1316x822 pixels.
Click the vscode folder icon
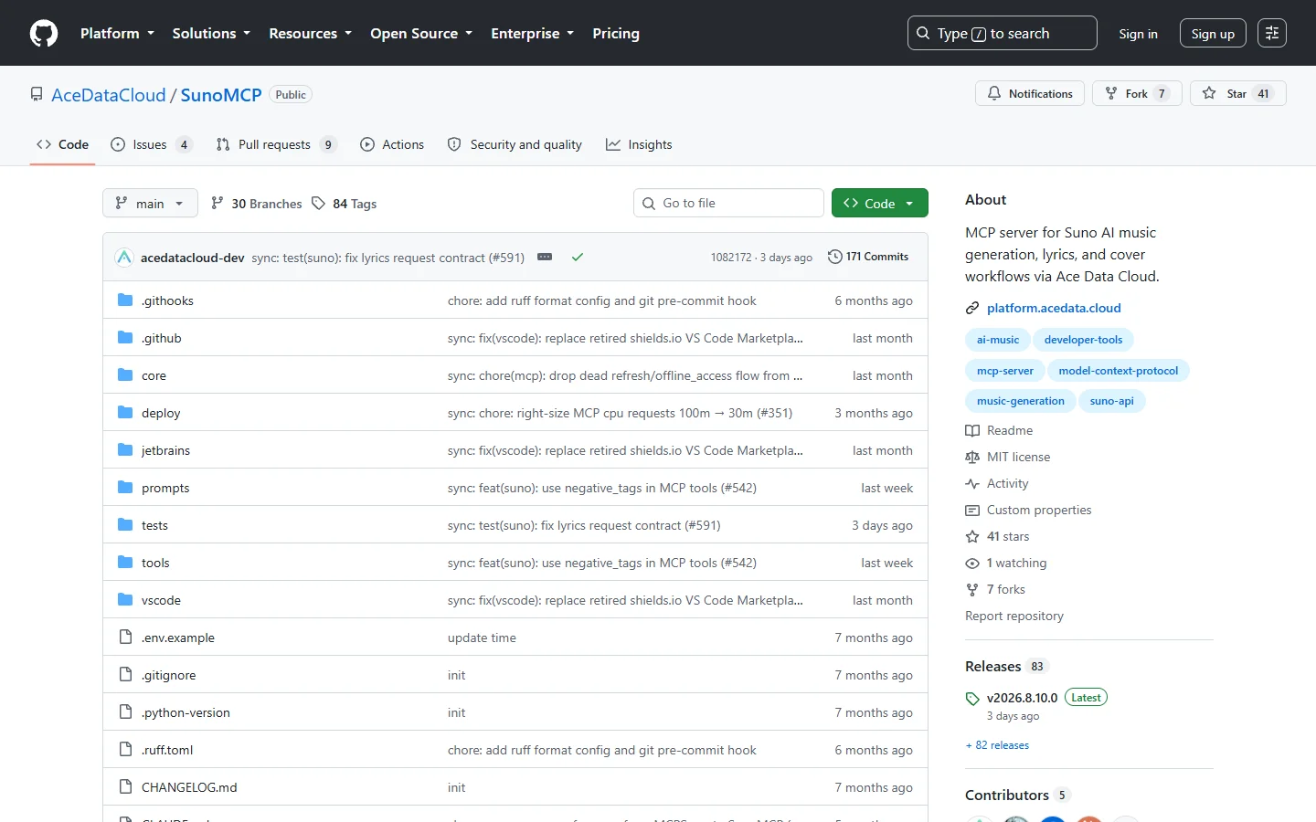click(125, 600)
